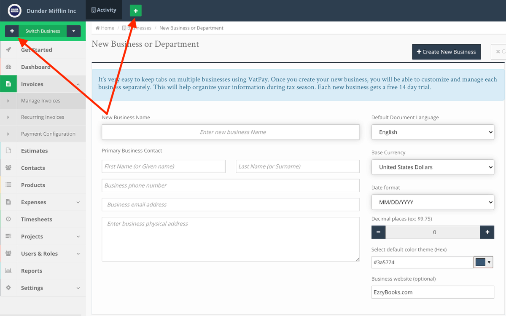506x316 pixels.
Task: Open Recurring Invoices submenu item
Action: [x=43, y=117]
